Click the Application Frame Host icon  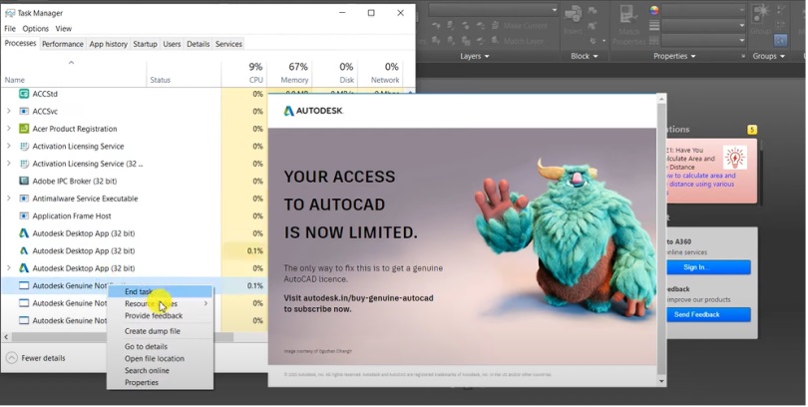pyautogui.click(x=24, y=215)
